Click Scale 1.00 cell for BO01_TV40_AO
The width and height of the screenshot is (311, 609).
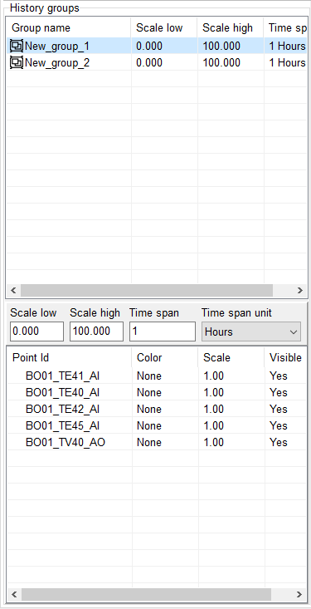pyautogui.click(x=214, y=442)
